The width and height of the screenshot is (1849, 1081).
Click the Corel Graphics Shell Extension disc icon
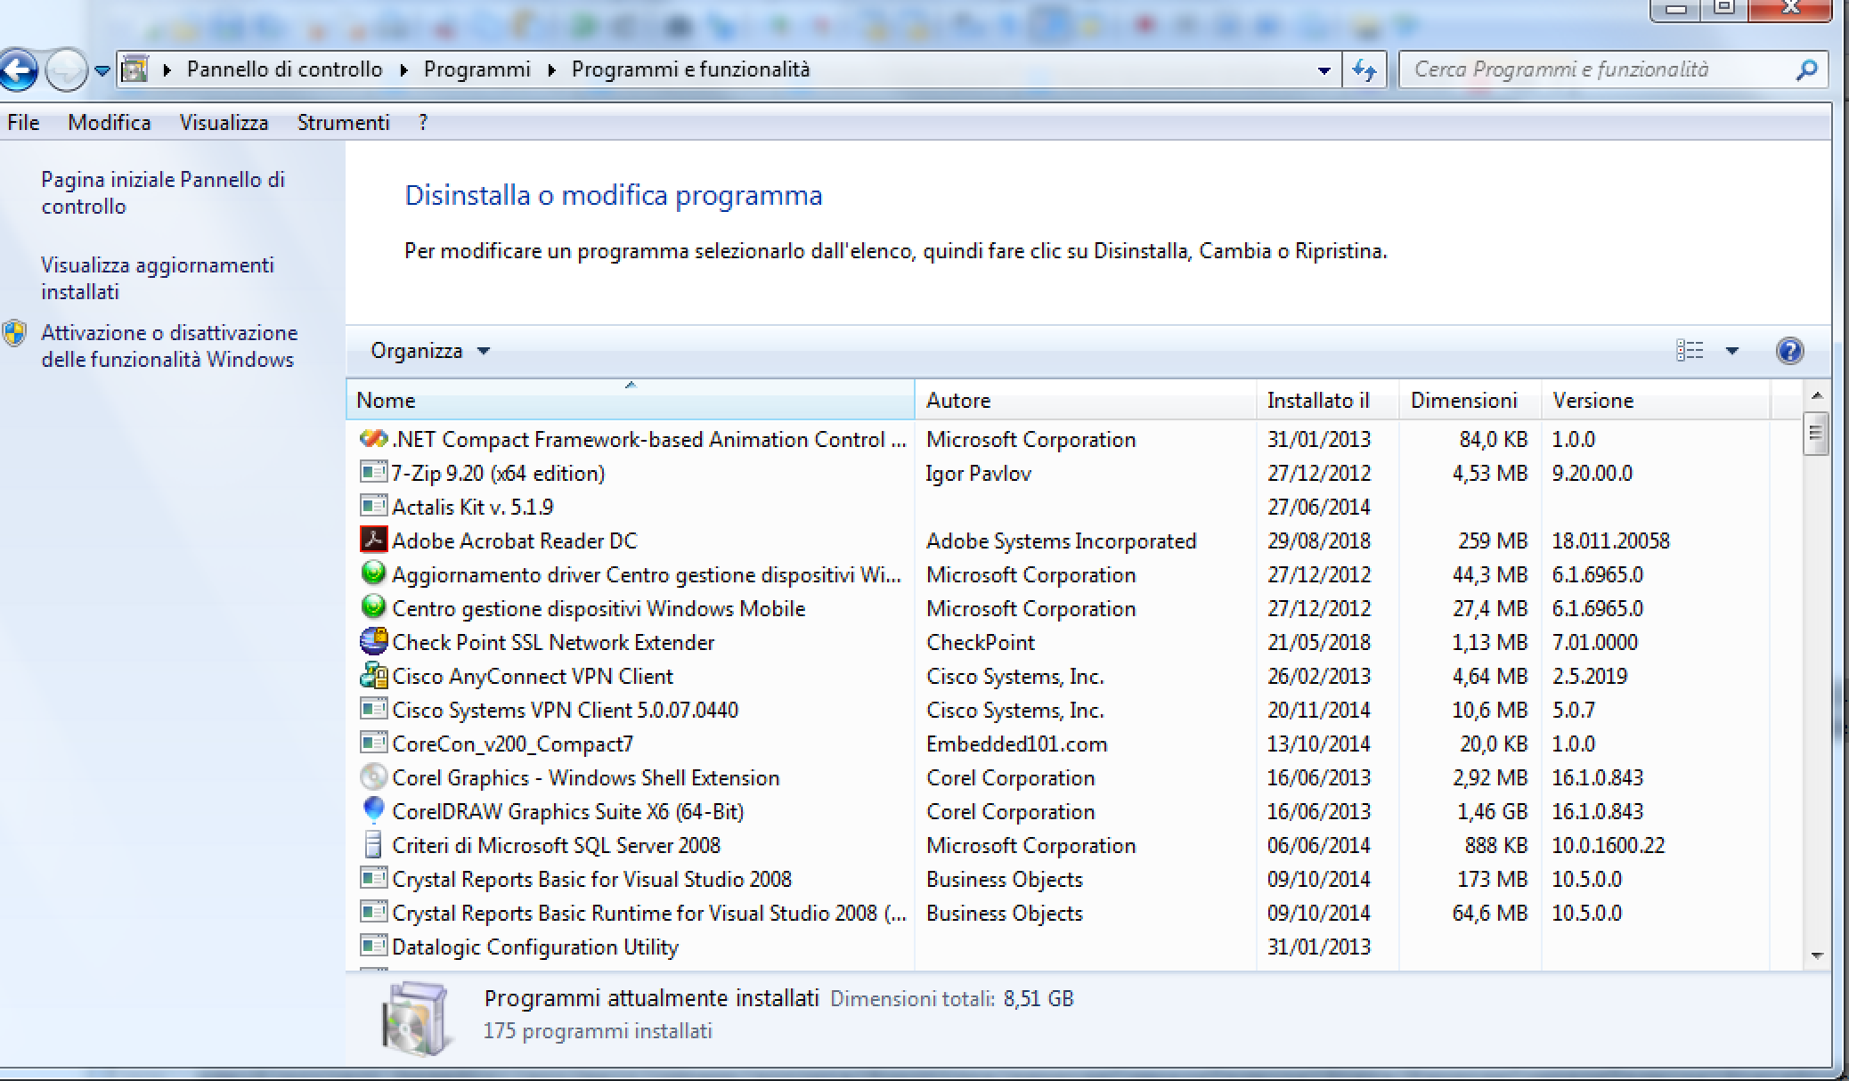pyautogui.click(x=373, y=776)
